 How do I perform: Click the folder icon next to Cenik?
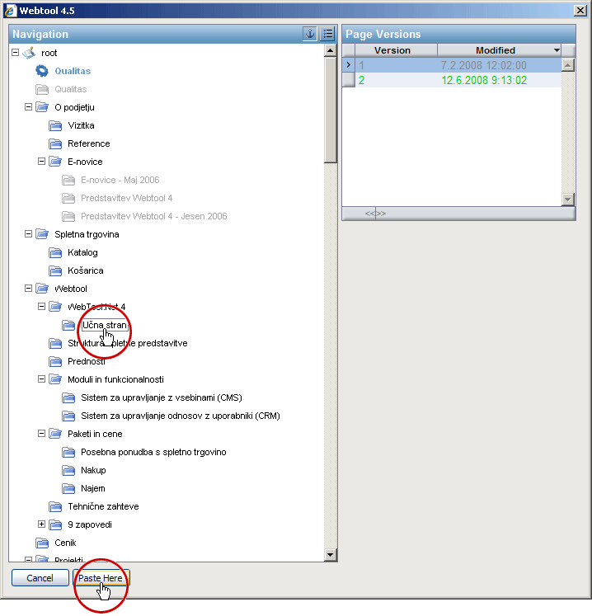[x=42, y=543]
